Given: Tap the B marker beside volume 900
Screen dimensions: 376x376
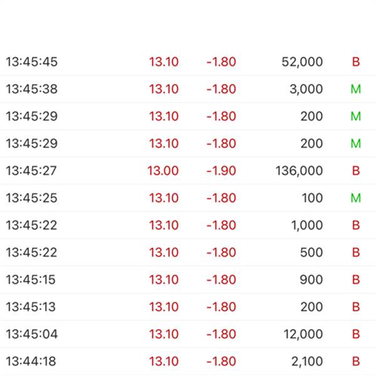Looking at the screenshot, I should coord(356,280).
